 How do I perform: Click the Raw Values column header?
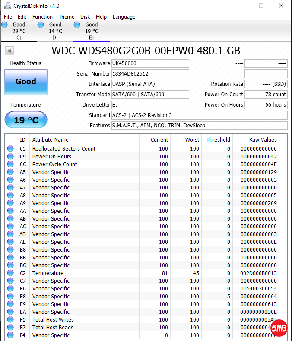pos(263,140)
